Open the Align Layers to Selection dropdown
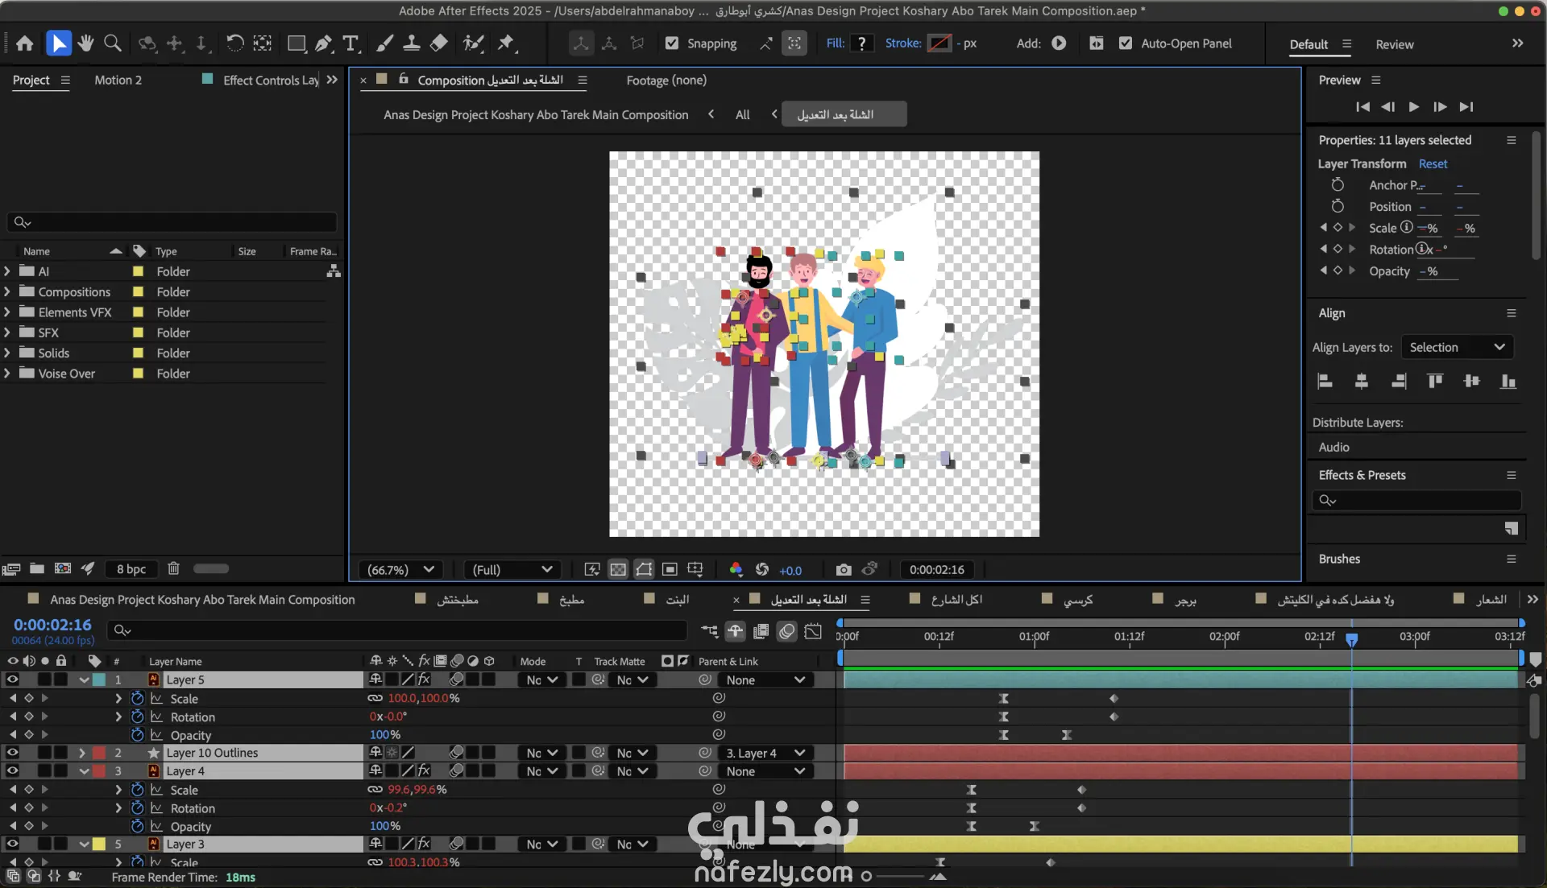This screenshot has width=1547, height=888. [1457, 348]
